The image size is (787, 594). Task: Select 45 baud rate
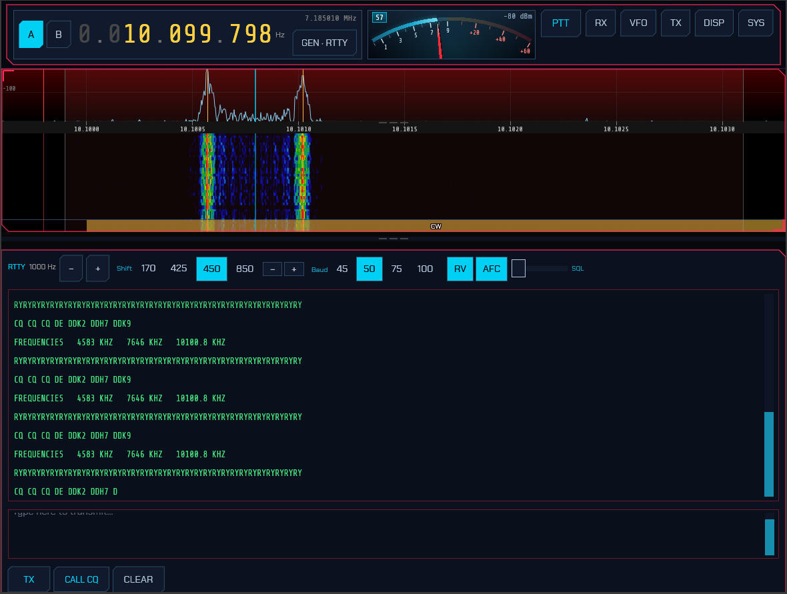tap(341, 269)
